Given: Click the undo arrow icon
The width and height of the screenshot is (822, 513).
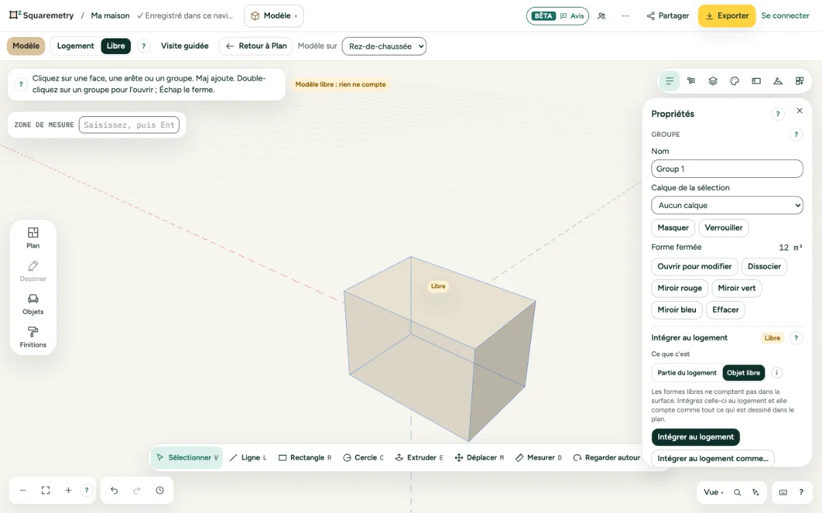Looking at the screenshot, I should coord(114,490).
